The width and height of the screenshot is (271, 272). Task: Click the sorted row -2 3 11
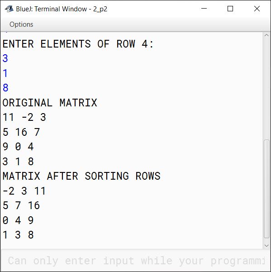point(24,191)
